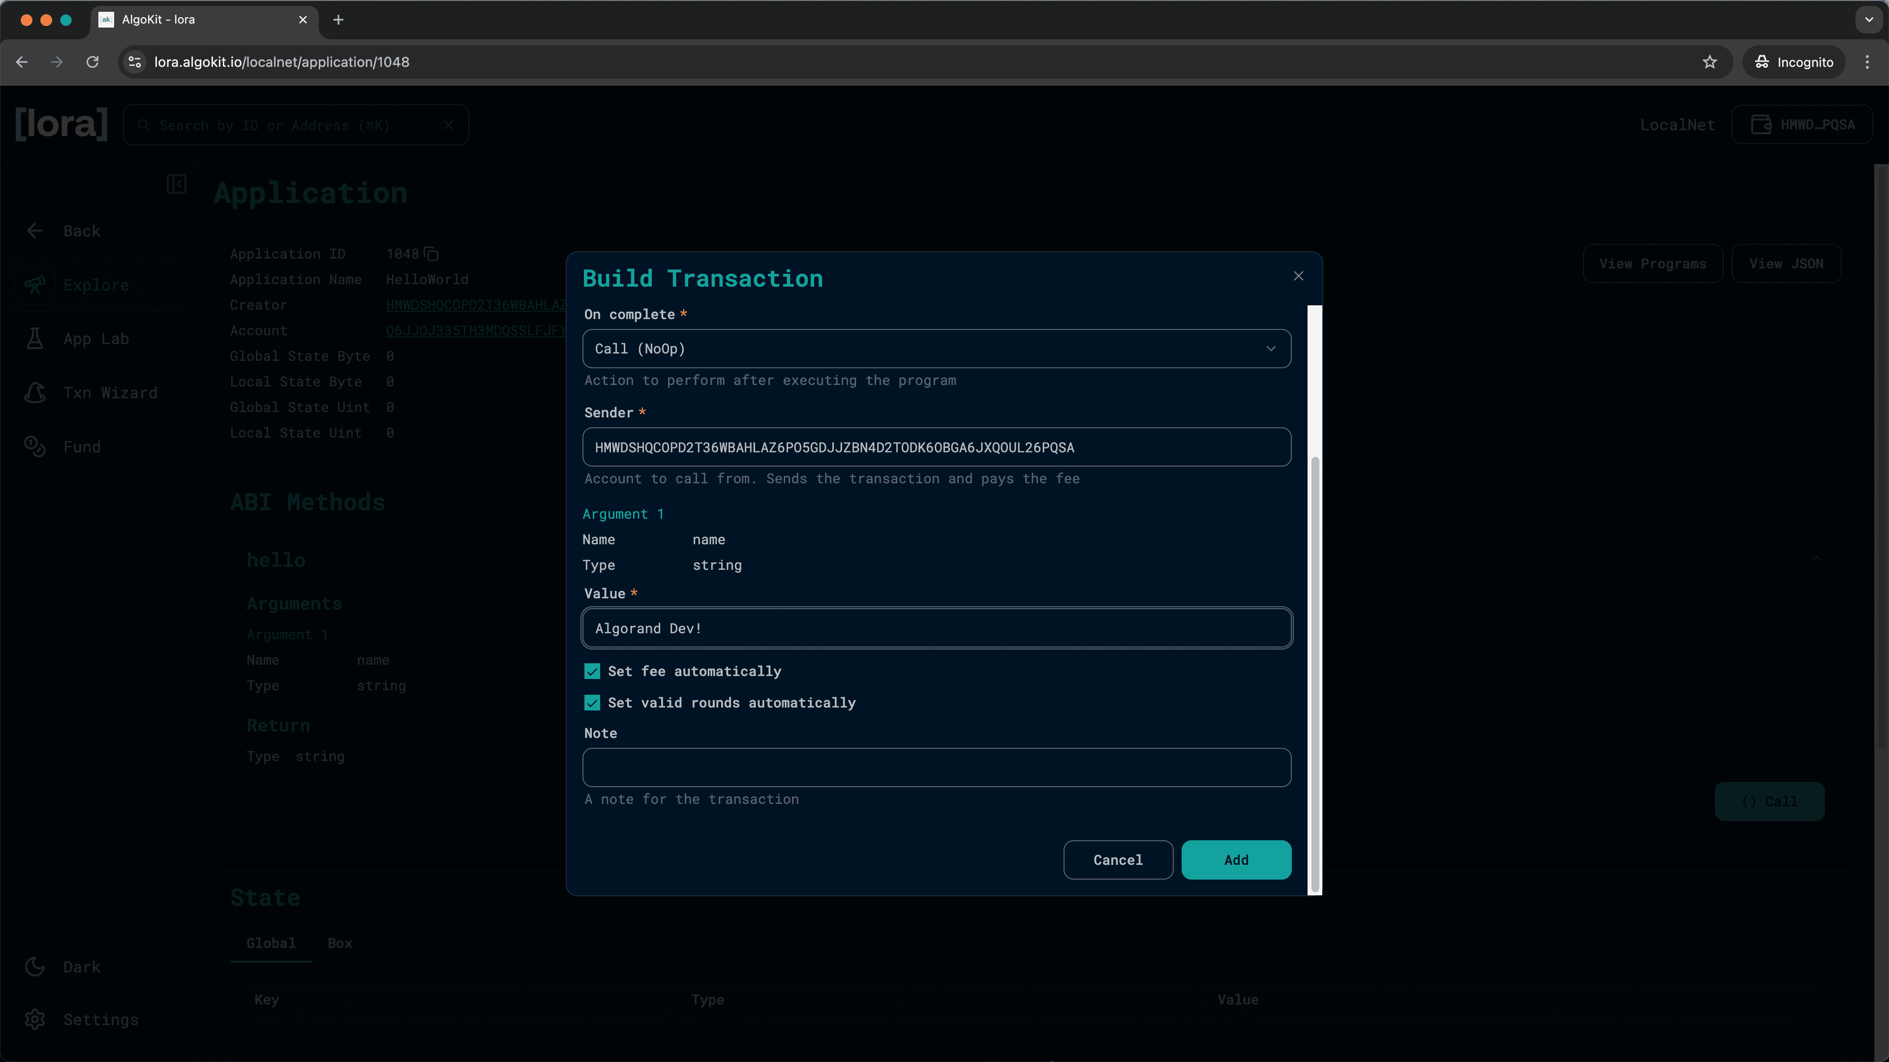Clear the search field with the X

pyautogui.click(x=449, y=124)
